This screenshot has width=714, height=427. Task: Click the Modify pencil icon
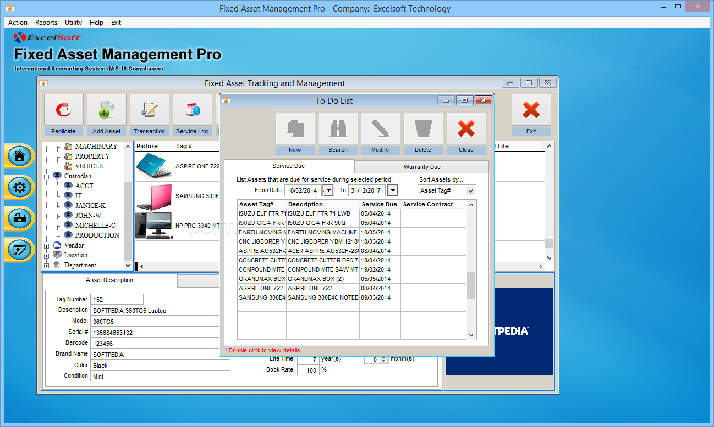point(381,129)
